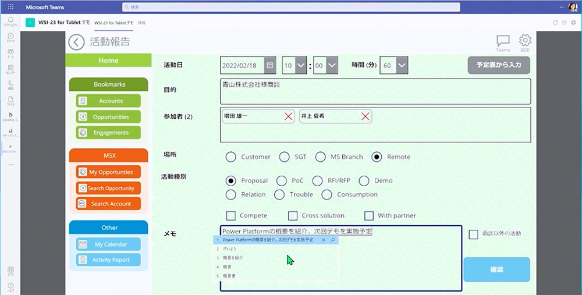
Task: Open Engagements bookmark
Action: 108,133
